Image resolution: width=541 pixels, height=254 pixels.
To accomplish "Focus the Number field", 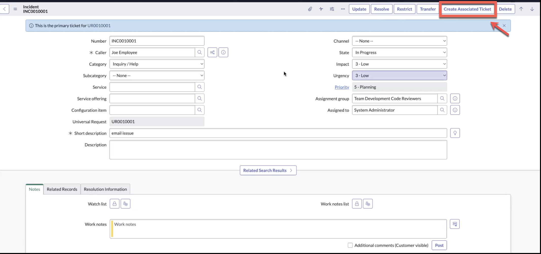I will (x=157, y=41).
